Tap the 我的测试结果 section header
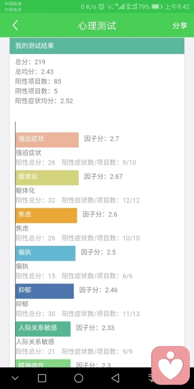The image size is (194, 389). coord(97,46)
